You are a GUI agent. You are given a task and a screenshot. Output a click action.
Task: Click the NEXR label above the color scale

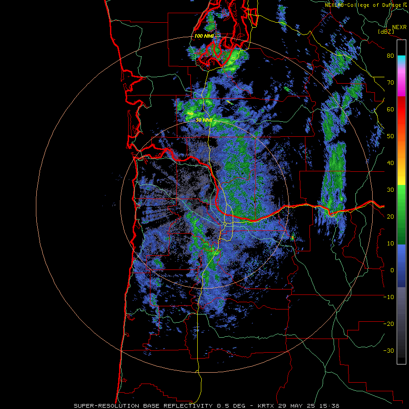pos(399,27)
